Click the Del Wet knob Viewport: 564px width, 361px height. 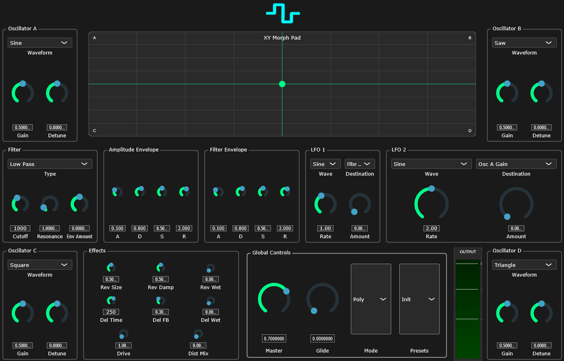pos(211,300)
